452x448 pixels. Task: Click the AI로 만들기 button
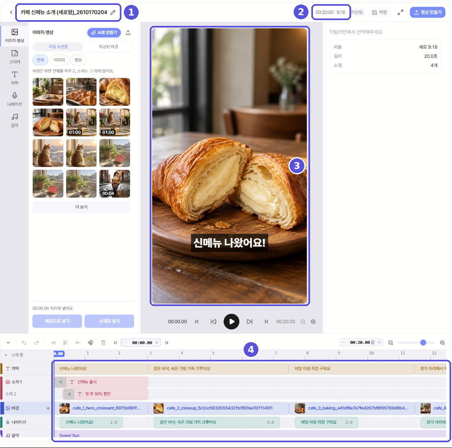(x=104, y=32)
